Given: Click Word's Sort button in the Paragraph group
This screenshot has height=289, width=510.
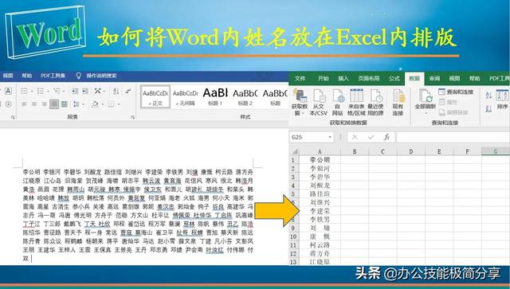Looking at the screenshot, I should coord(116,92).
